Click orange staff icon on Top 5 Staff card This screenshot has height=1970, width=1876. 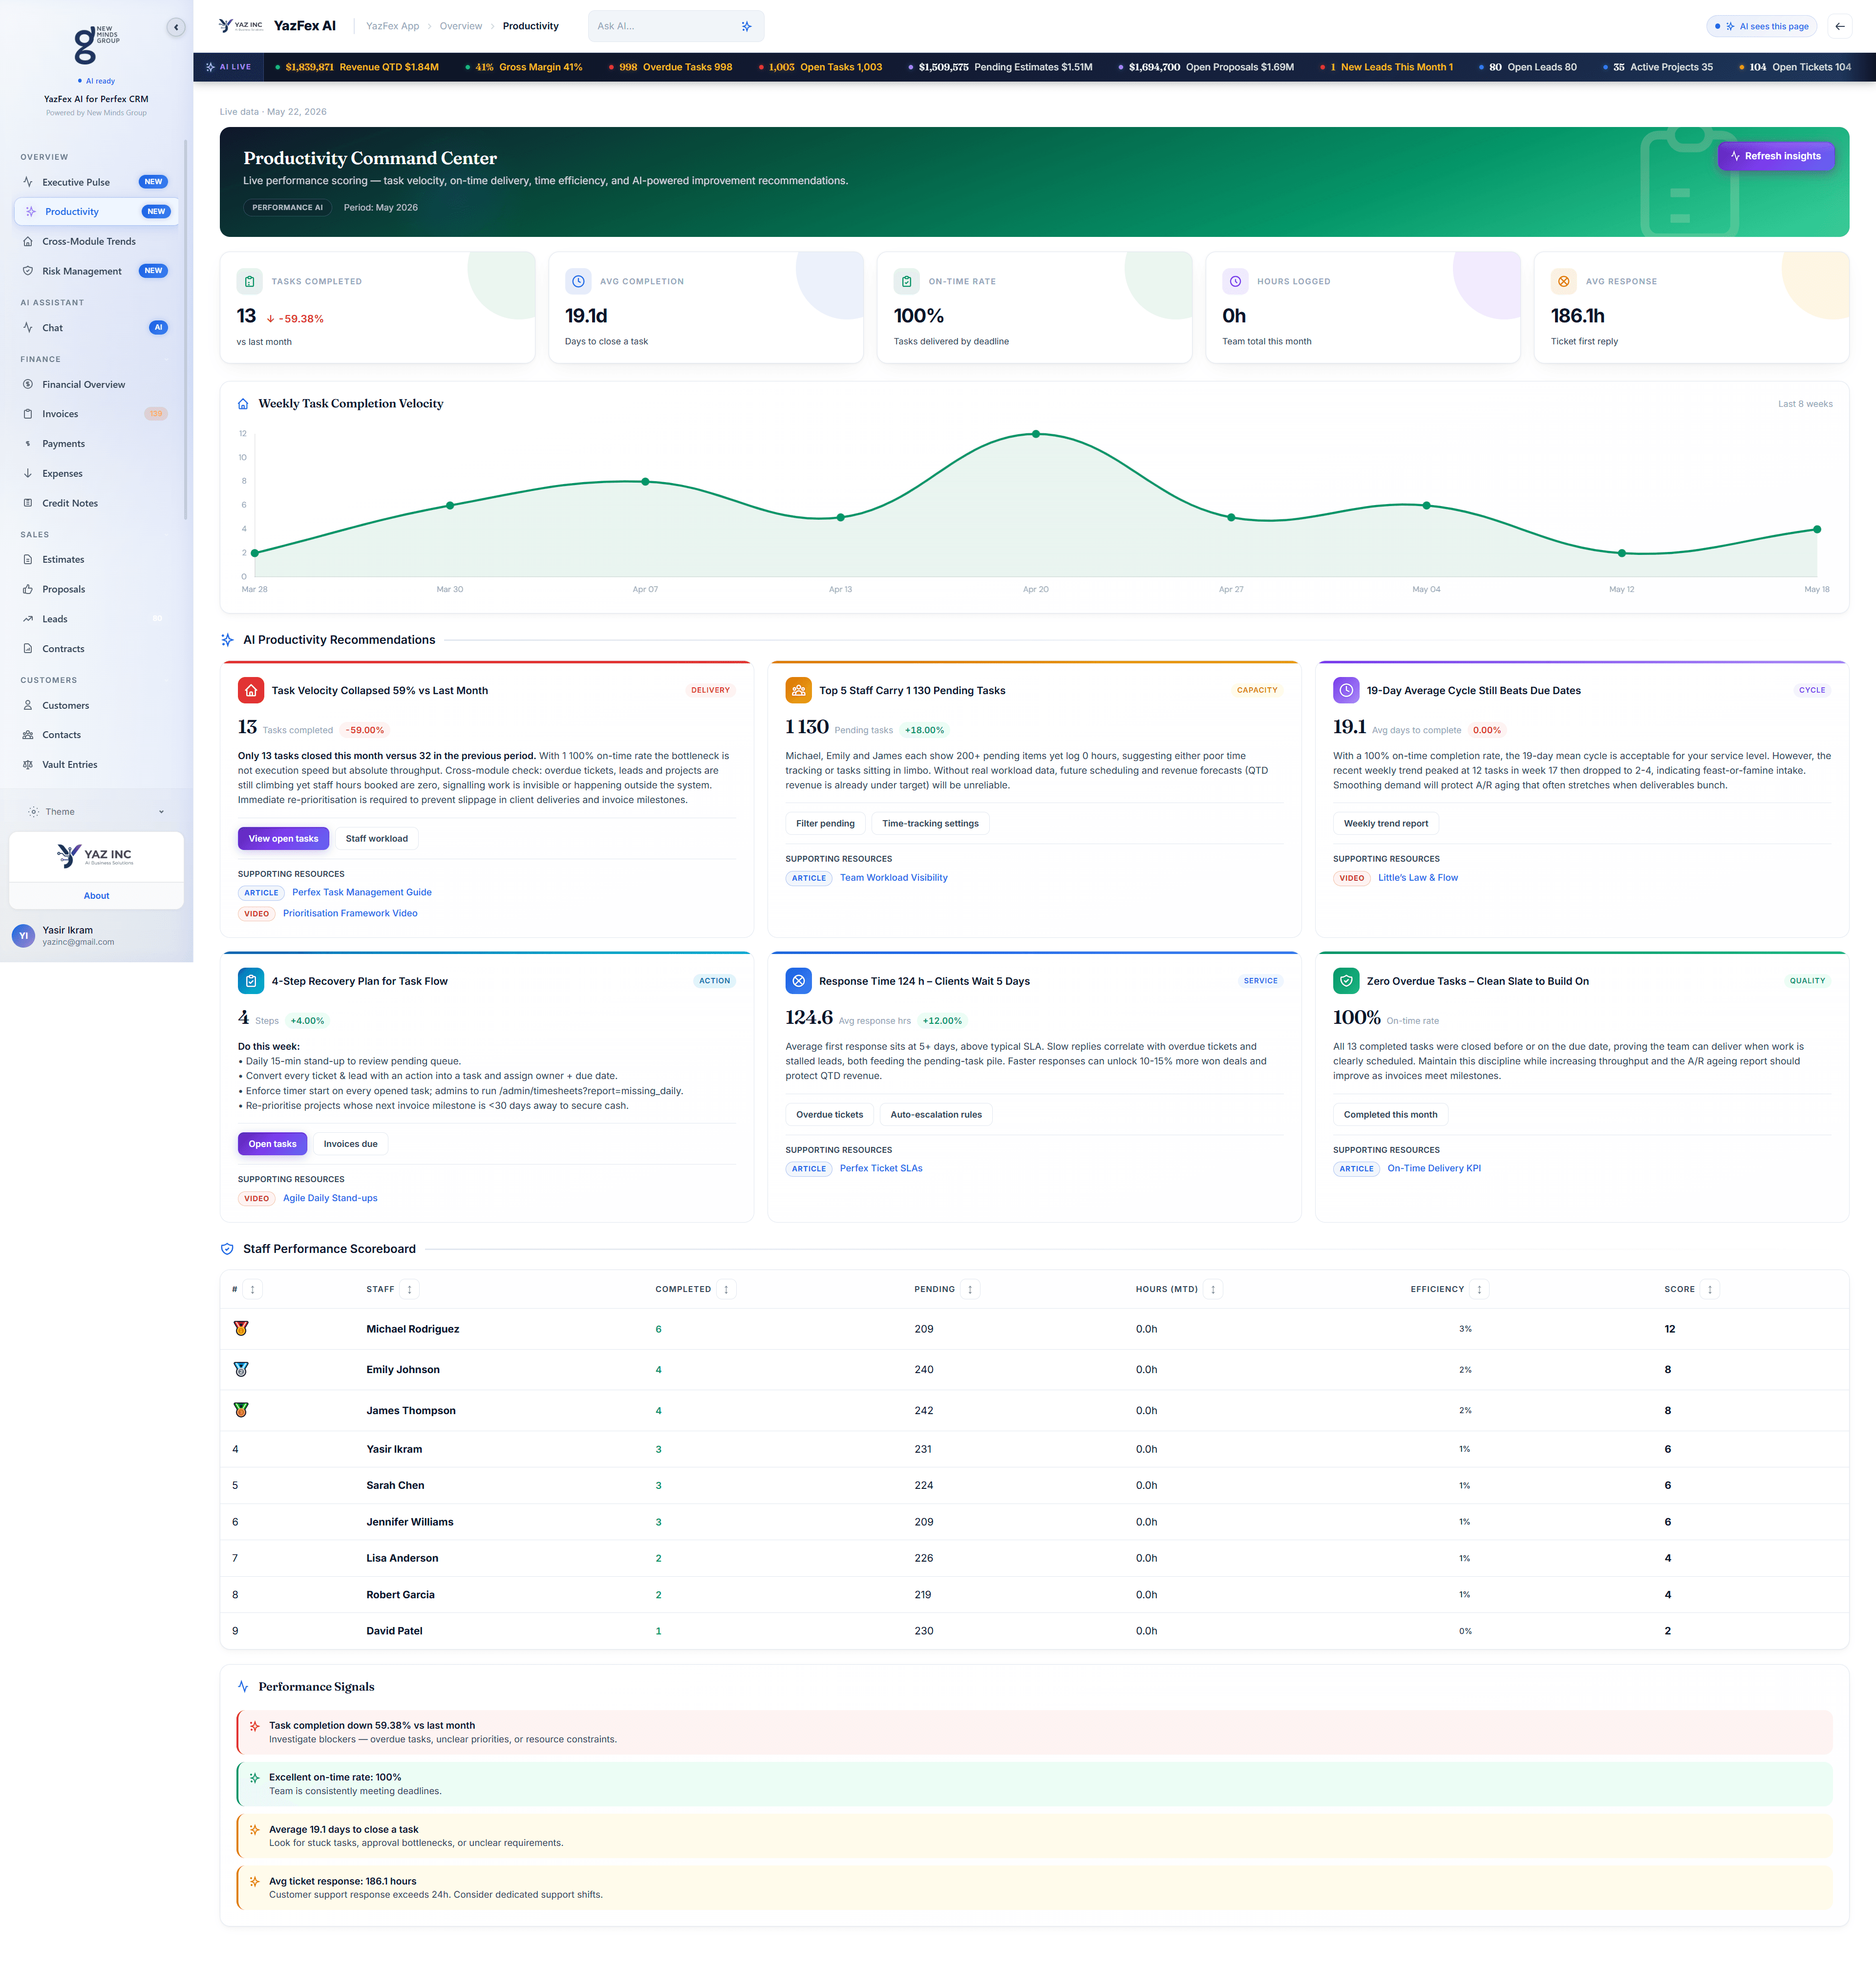point(798,690)
